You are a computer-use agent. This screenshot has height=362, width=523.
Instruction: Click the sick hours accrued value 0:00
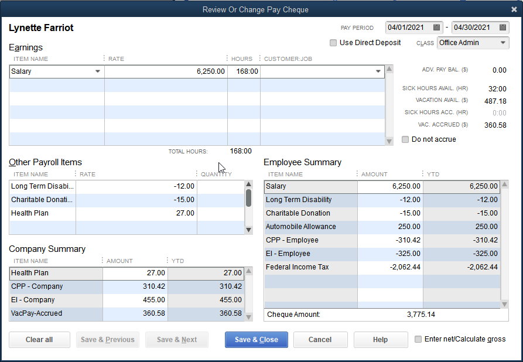coord(500,113)
